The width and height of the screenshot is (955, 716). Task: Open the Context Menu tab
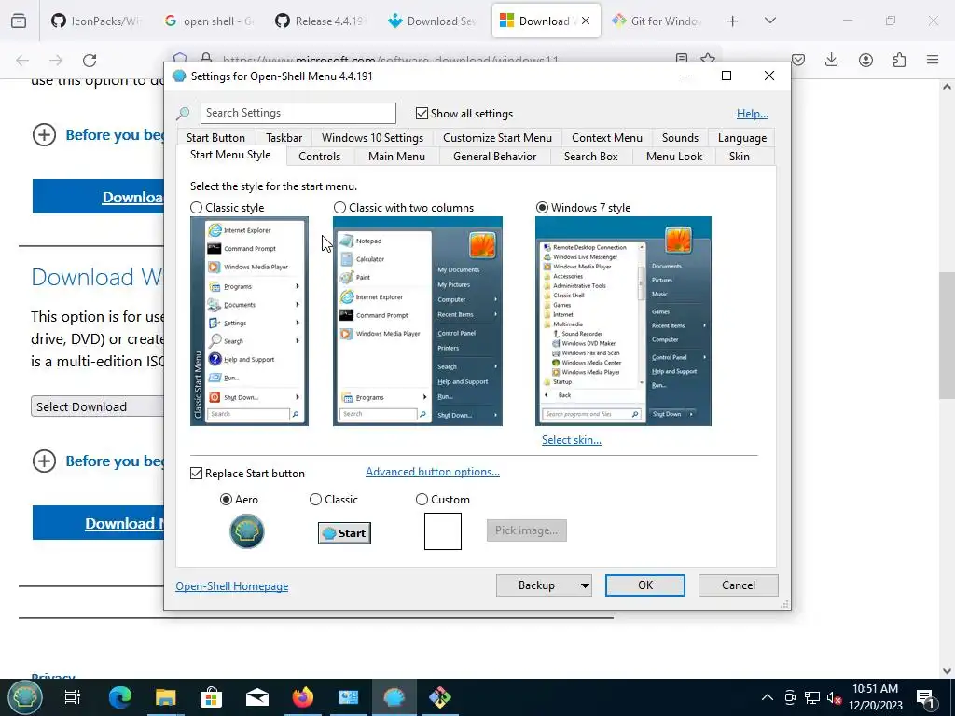(606, 138)
